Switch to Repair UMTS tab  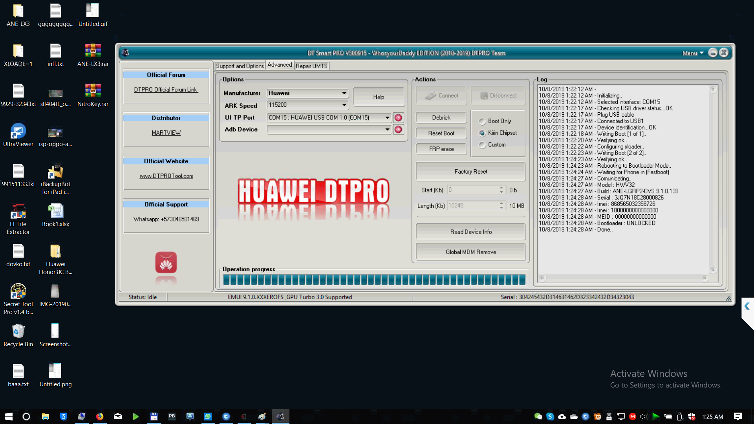pos(311,66)
